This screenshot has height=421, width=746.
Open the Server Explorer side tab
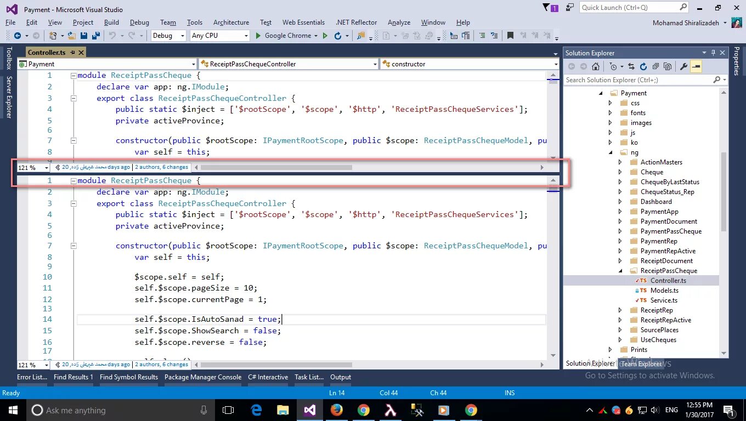(x=9, y=97)
